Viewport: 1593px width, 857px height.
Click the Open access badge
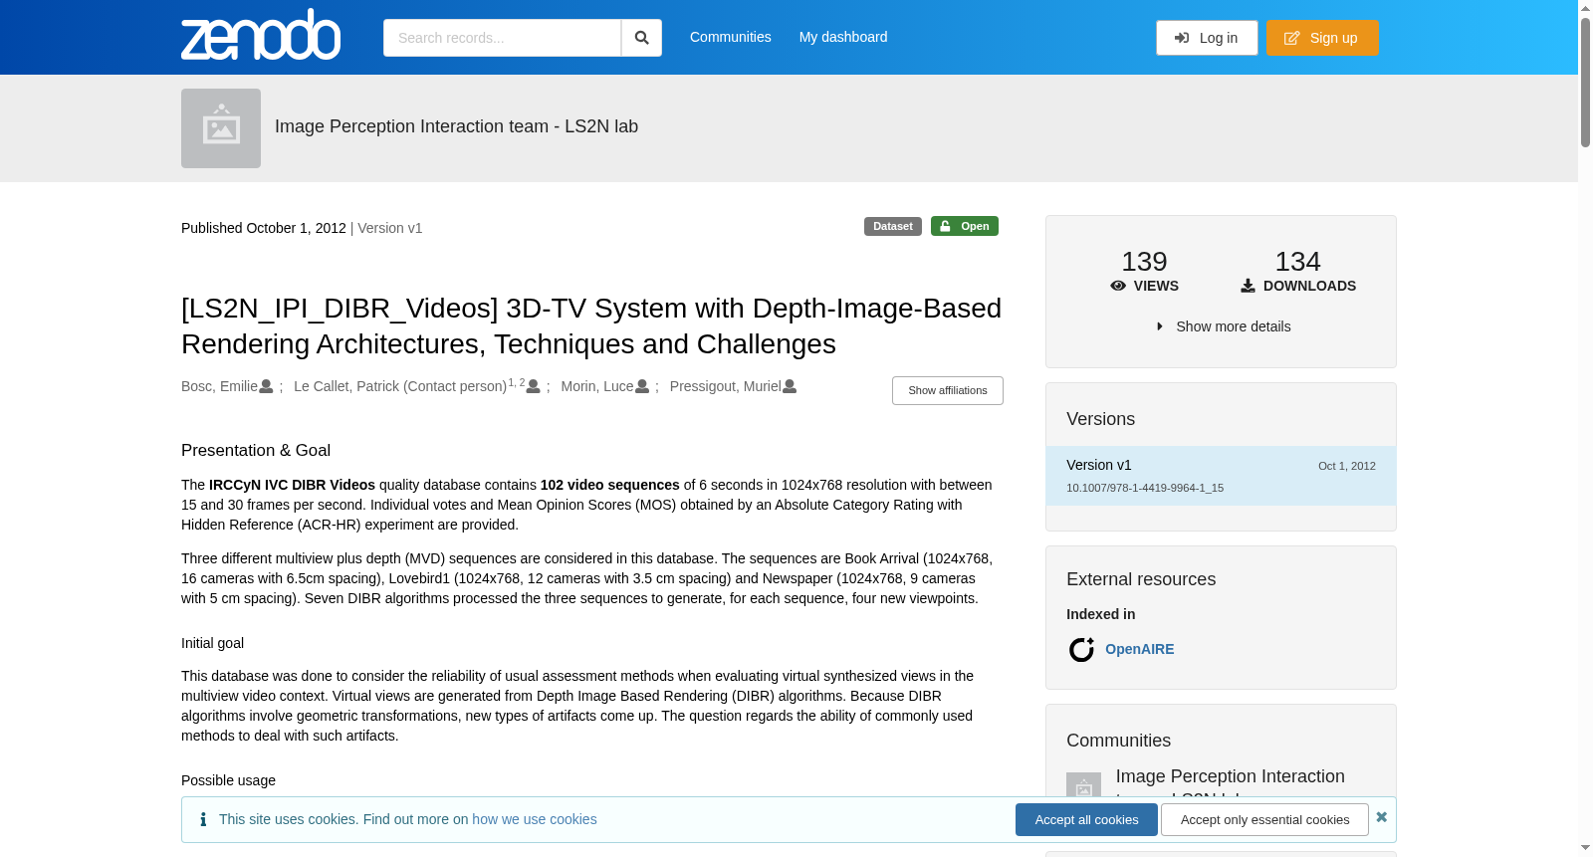965,226
